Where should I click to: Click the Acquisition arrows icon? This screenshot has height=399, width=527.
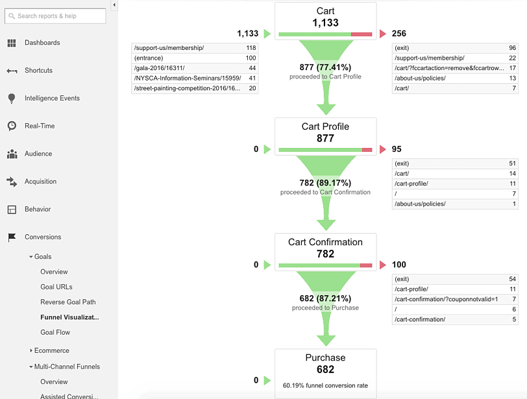(x=12, y=182)
